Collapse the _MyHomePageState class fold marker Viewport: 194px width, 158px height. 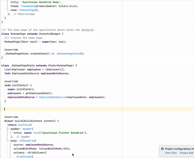click(x=1, y=66)
